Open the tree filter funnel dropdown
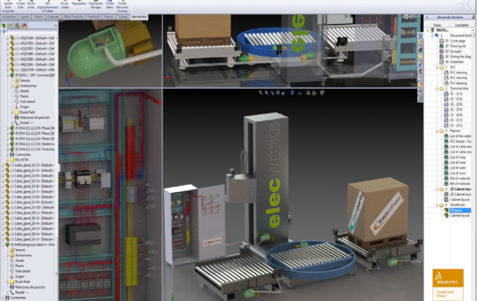 pyautogui.click(x=4, y=32)
